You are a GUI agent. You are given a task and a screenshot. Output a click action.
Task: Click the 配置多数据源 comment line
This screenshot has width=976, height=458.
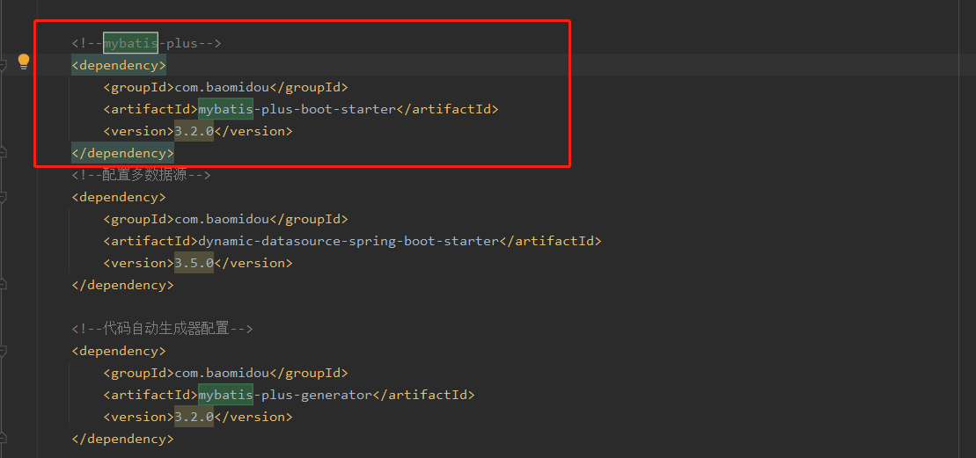click(x=141, y=175)
